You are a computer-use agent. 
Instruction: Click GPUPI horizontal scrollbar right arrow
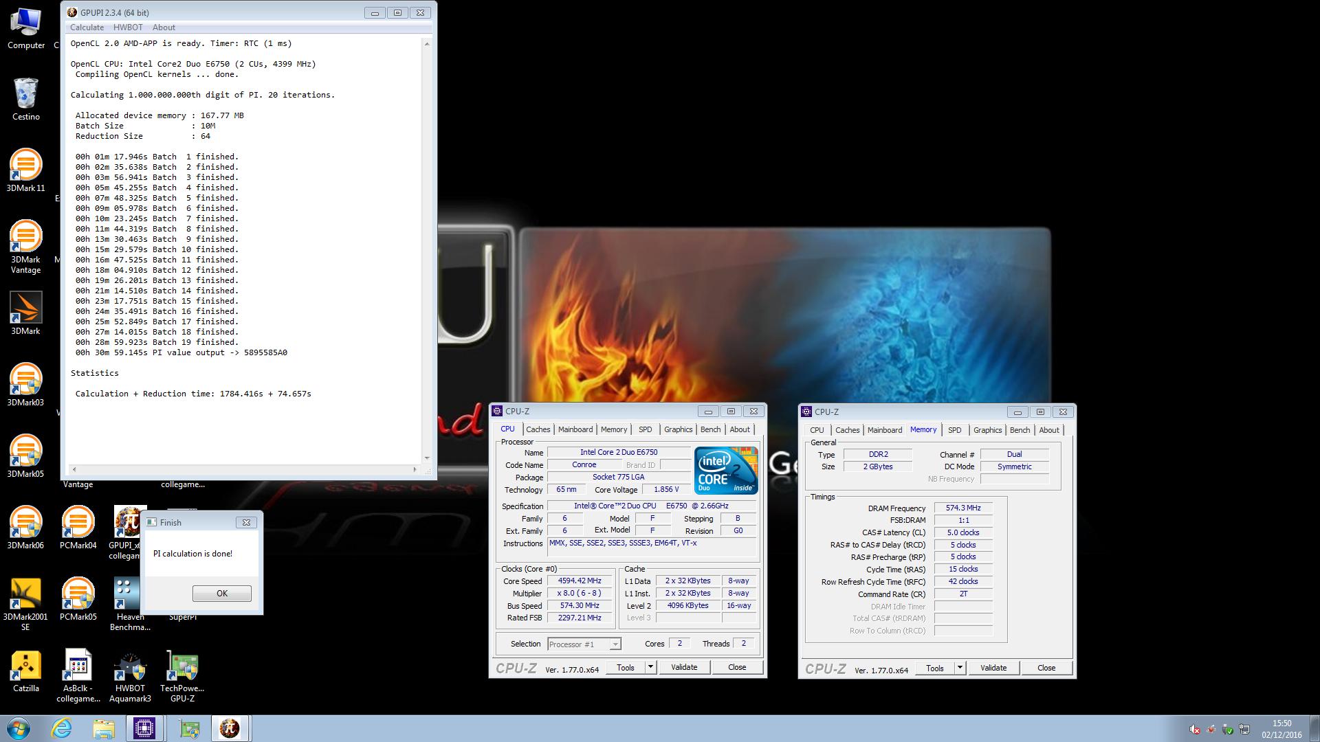click(415, 469)
